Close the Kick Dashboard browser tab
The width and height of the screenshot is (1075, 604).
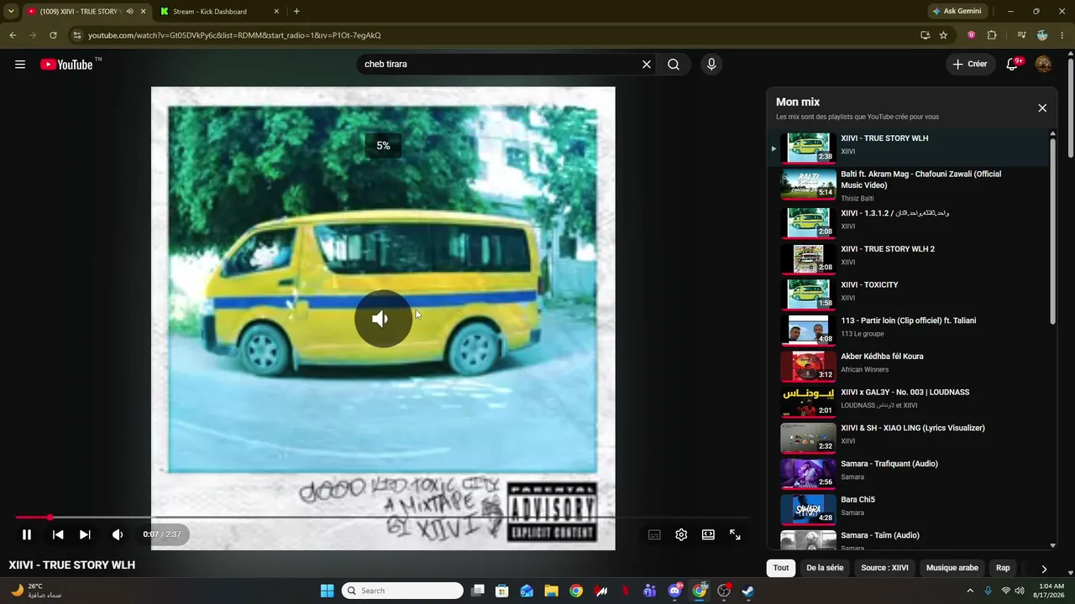point(276,12)
